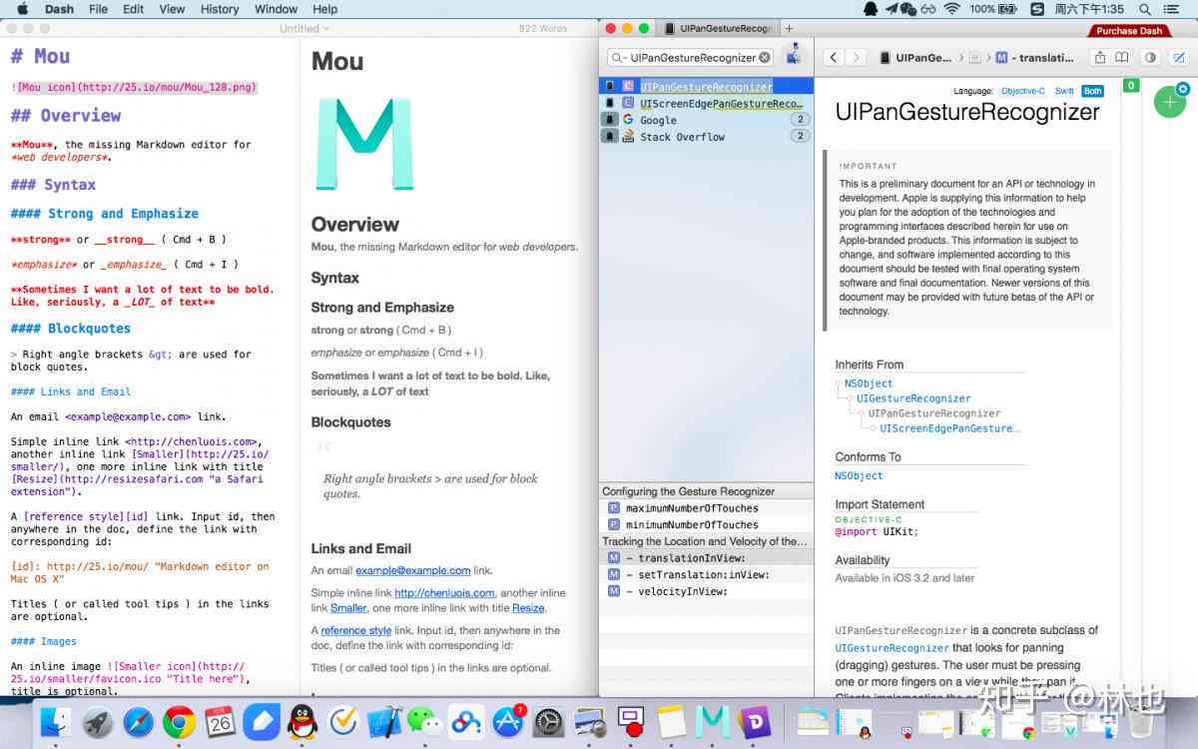This screenshot has width=1198, height=749.
Task: Open the Calendar icon in the Dock
Action: pyautogui.click(x=220, y=721)
